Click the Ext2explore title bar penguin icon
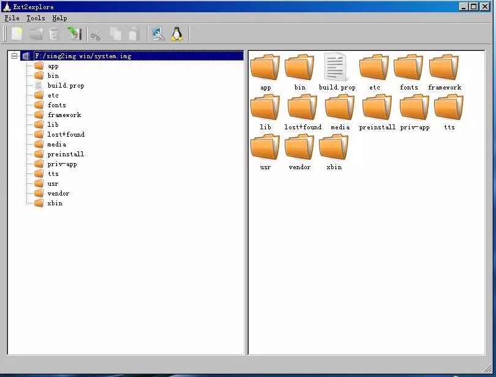This screenshot has width=496, height=377. click(x=7, y=7)
